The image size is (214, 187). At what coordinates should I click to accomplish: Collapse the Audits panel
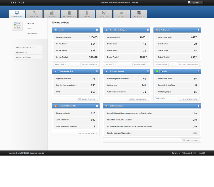click(x=97, y=30)
